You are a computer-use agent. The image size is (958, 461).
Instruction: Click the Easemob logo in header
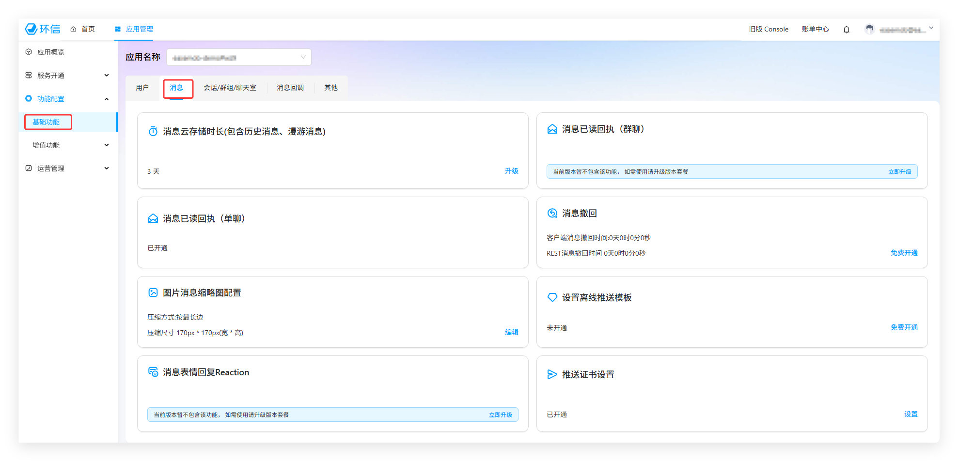click(x=43, y=29)
